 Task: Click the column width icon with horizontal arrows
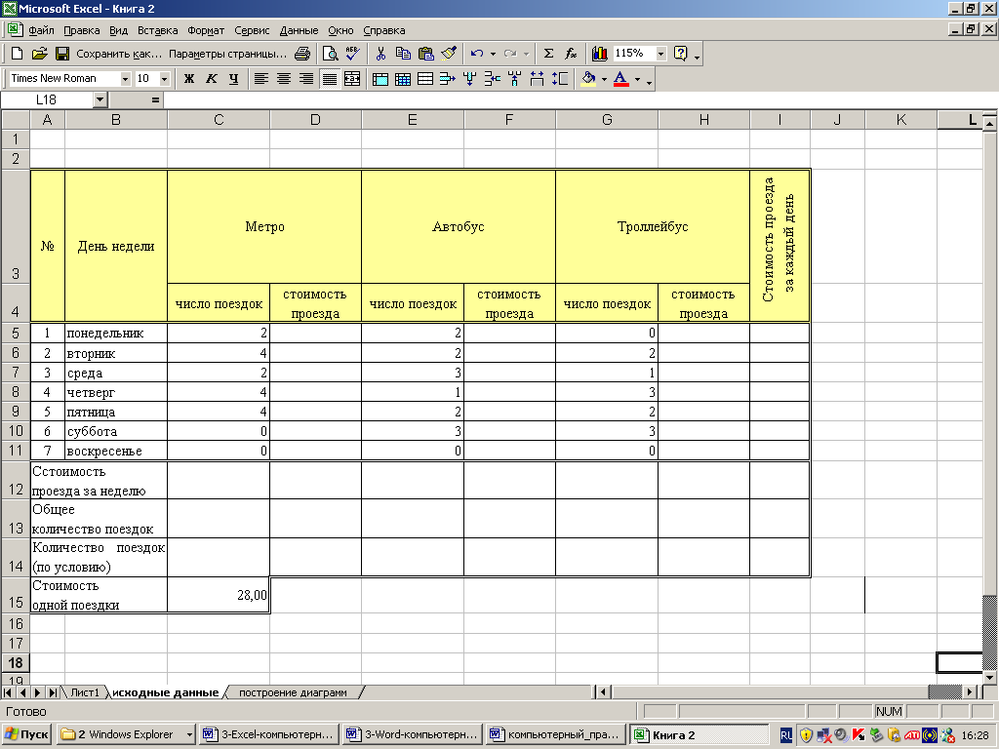point(538,79)
